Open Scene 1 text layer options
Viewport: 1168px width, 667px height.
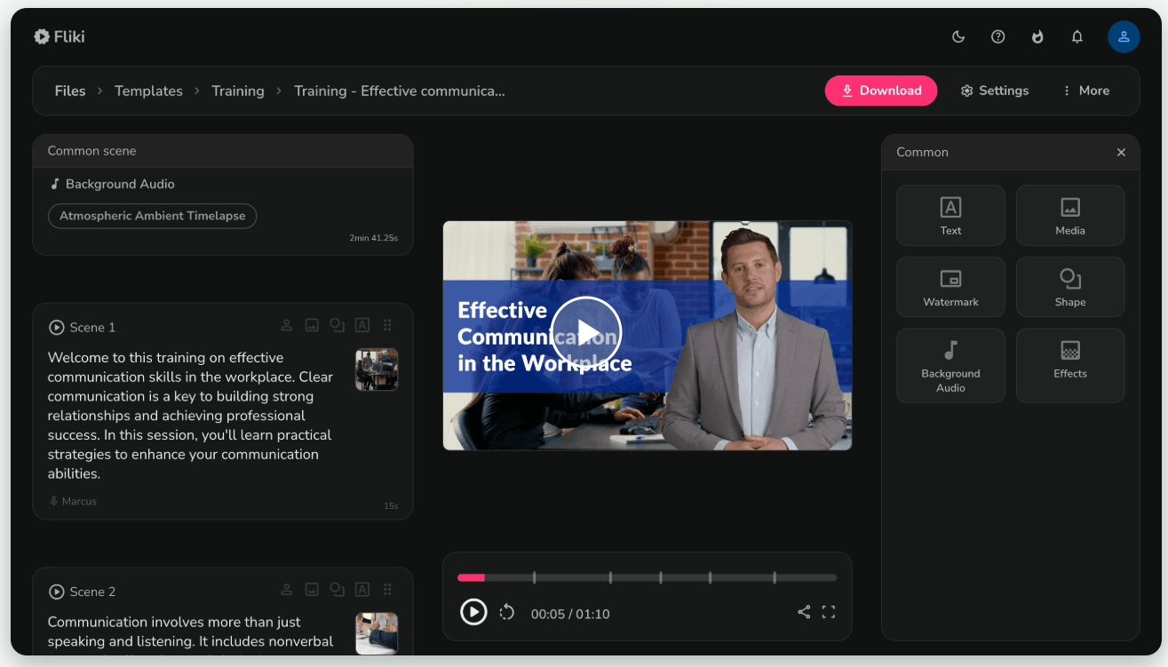click(x=362, y=325)
